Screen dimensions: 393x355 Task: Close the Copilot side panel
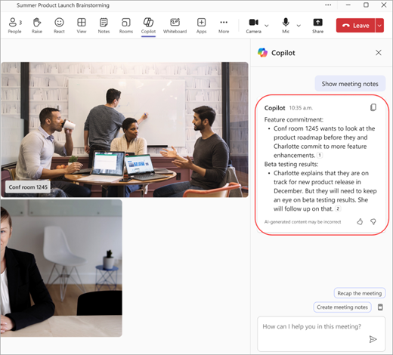(x=379, y=53)
